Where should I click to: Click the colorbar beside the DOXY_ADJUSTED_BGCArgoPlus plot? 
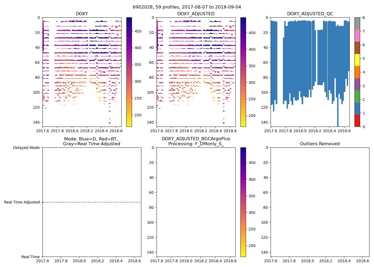243,202
